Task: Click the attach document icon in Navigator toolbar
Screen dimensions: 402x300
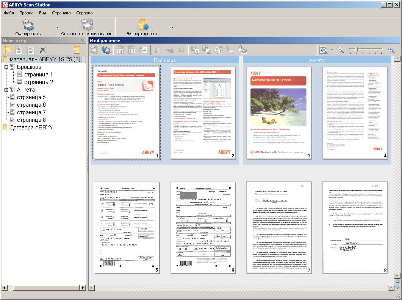Action: point(19,50)
